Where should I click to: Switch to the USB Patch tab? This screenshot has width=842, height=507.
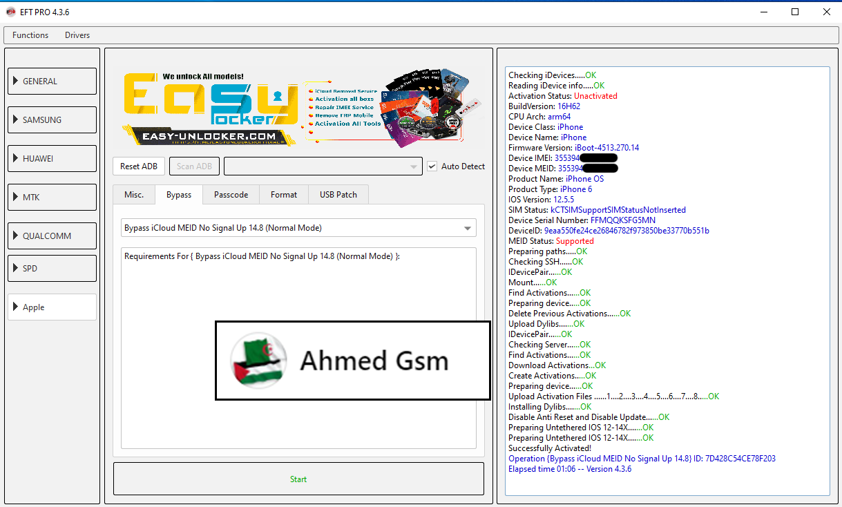pos(338,195)
